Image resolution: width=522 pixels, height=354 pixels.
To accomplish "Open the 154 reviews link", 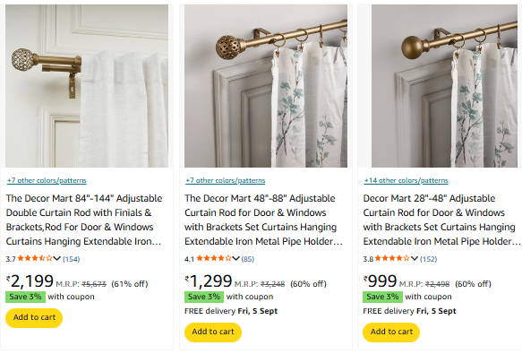I will pos(72,259).
